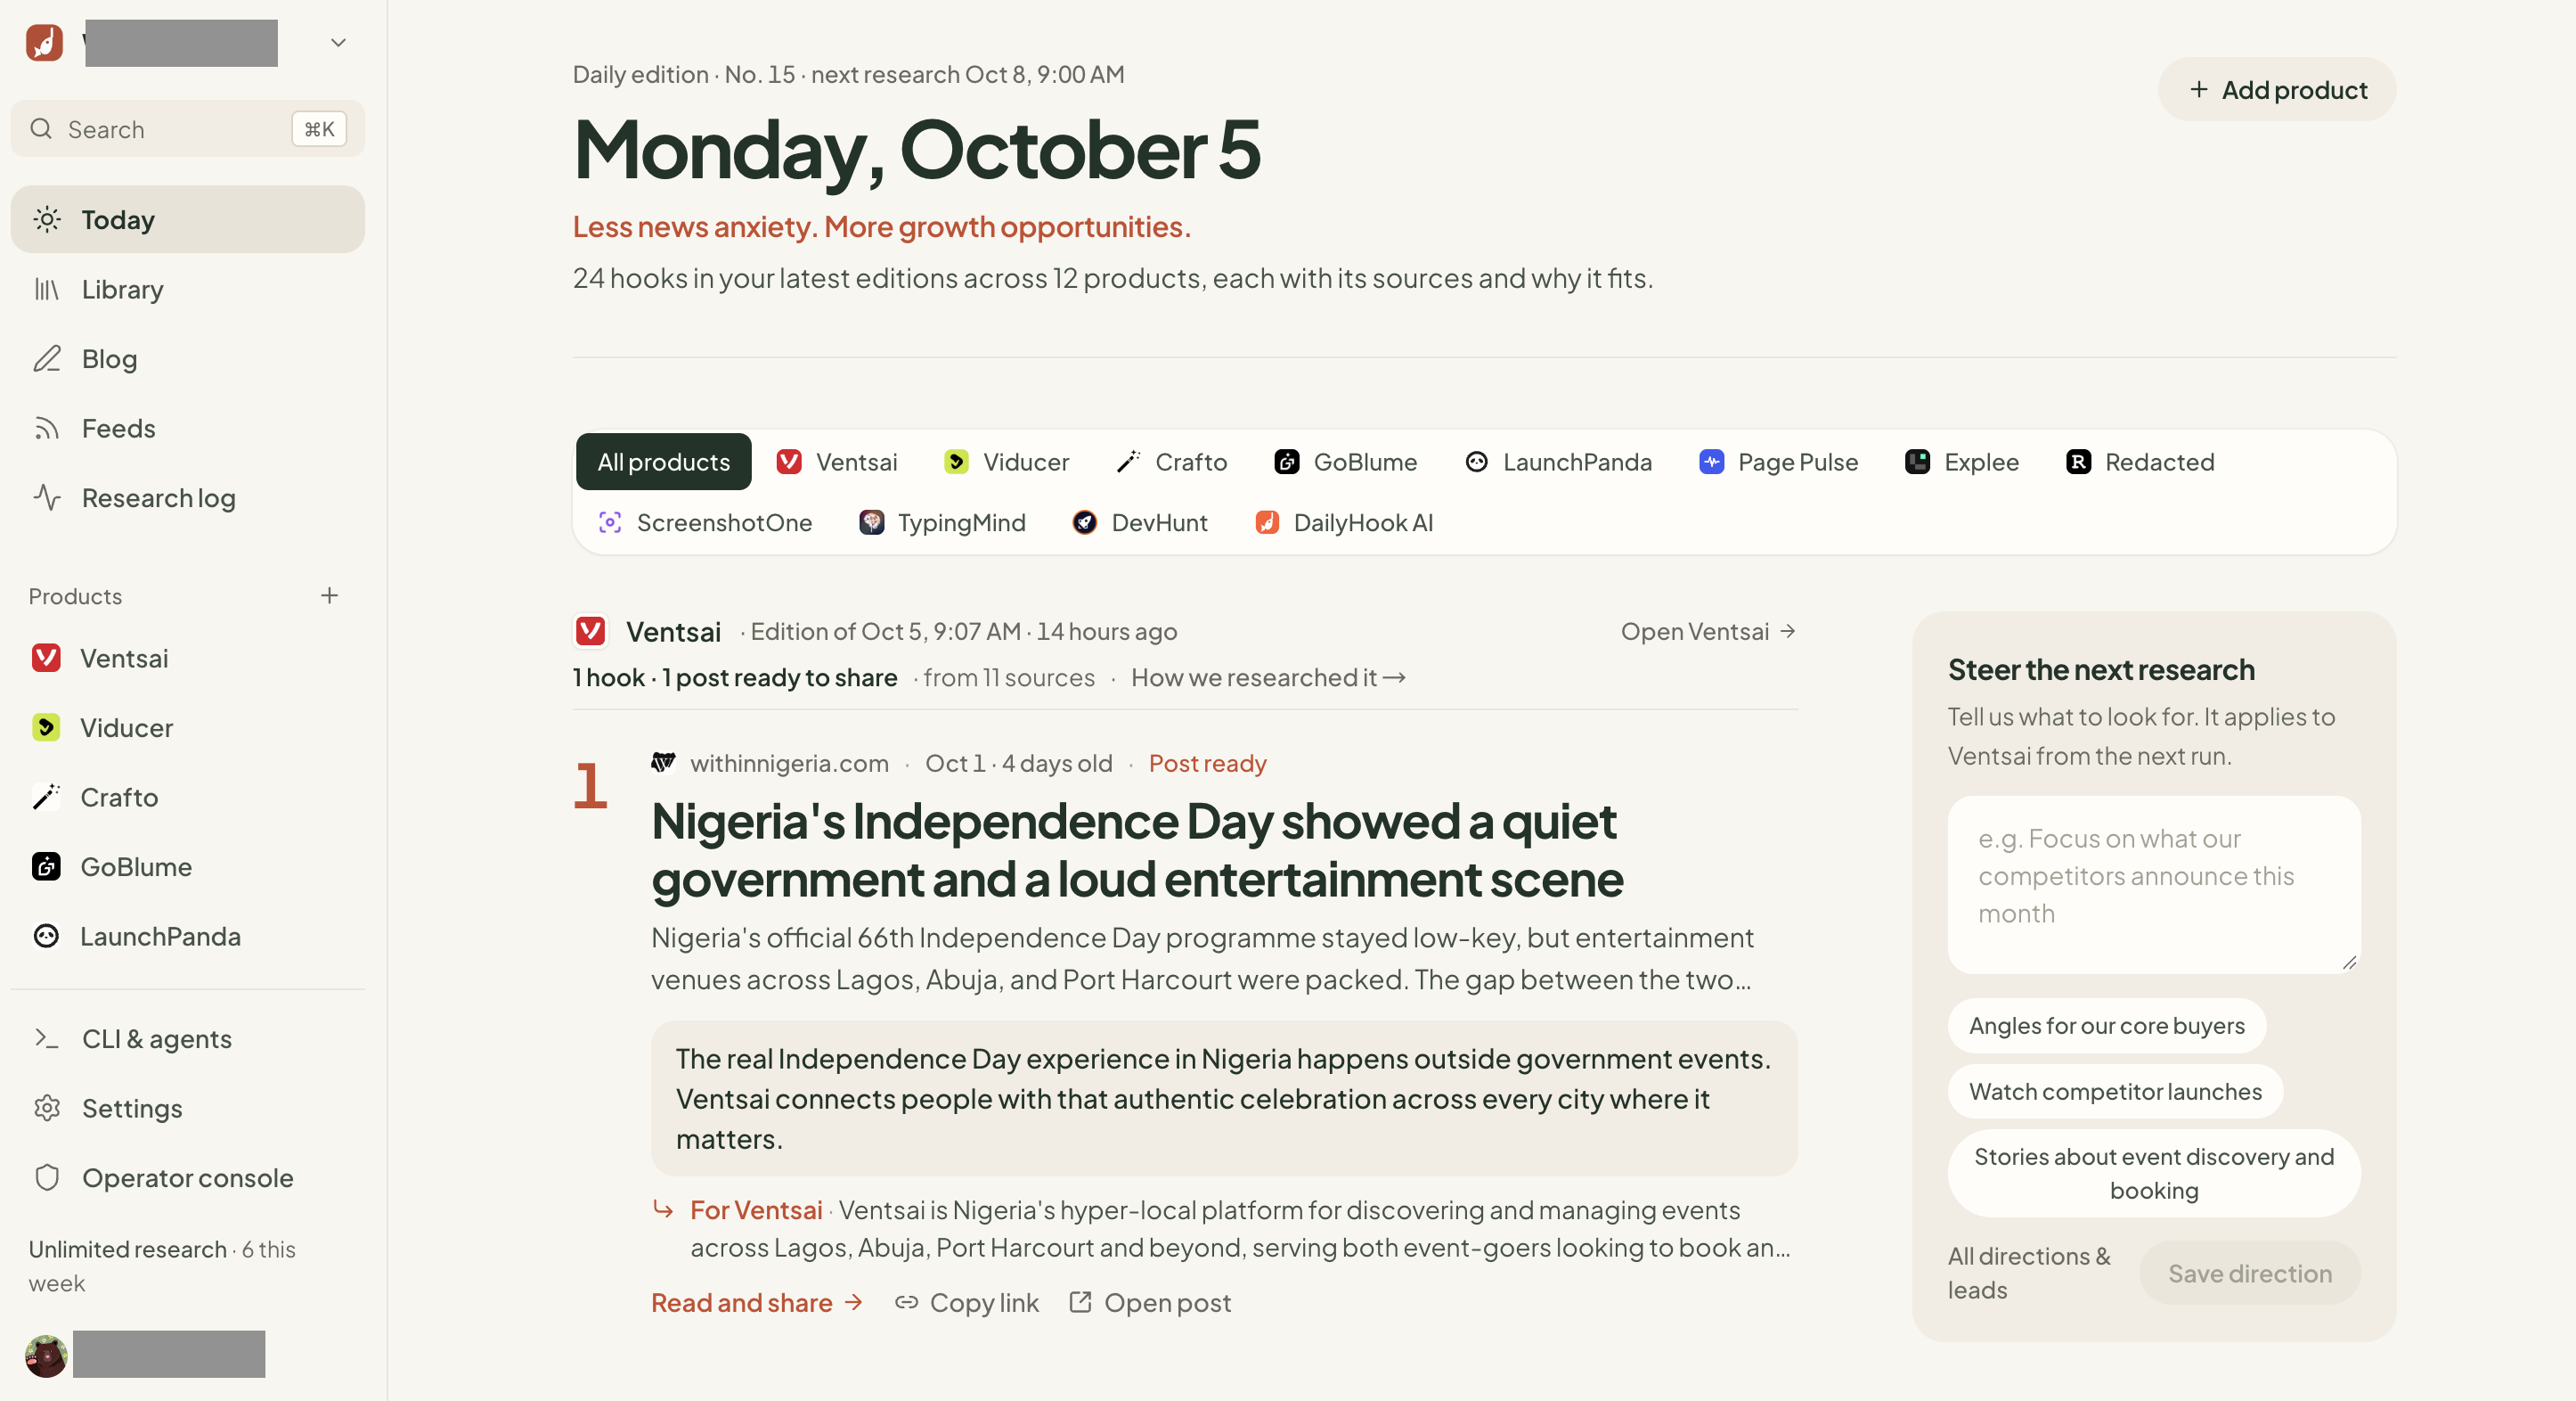Click the Add product button
Viewport: 2576px width, 1401px height.
[x=2277, y=89]
